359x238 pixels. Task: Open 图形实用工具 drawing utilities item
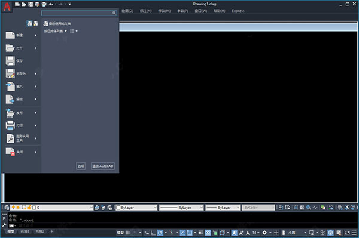(21, 138)
